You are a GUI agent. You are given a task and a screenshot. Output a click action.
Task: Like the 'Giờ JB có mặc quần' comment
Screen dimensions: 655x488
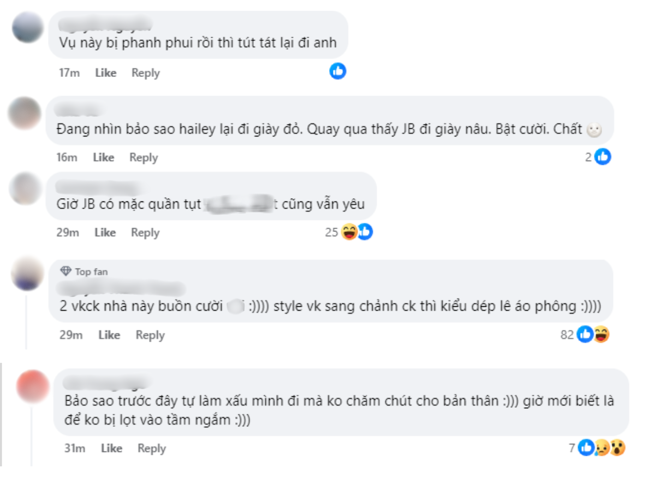click(x=105, y=233)
